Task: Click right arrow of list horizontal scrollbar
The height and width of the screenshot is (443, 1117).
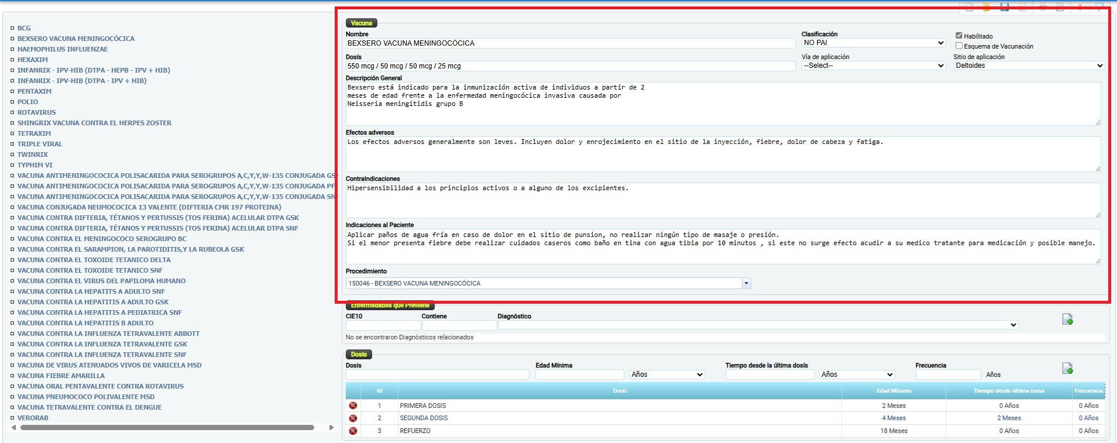Action: click(331, 427)
